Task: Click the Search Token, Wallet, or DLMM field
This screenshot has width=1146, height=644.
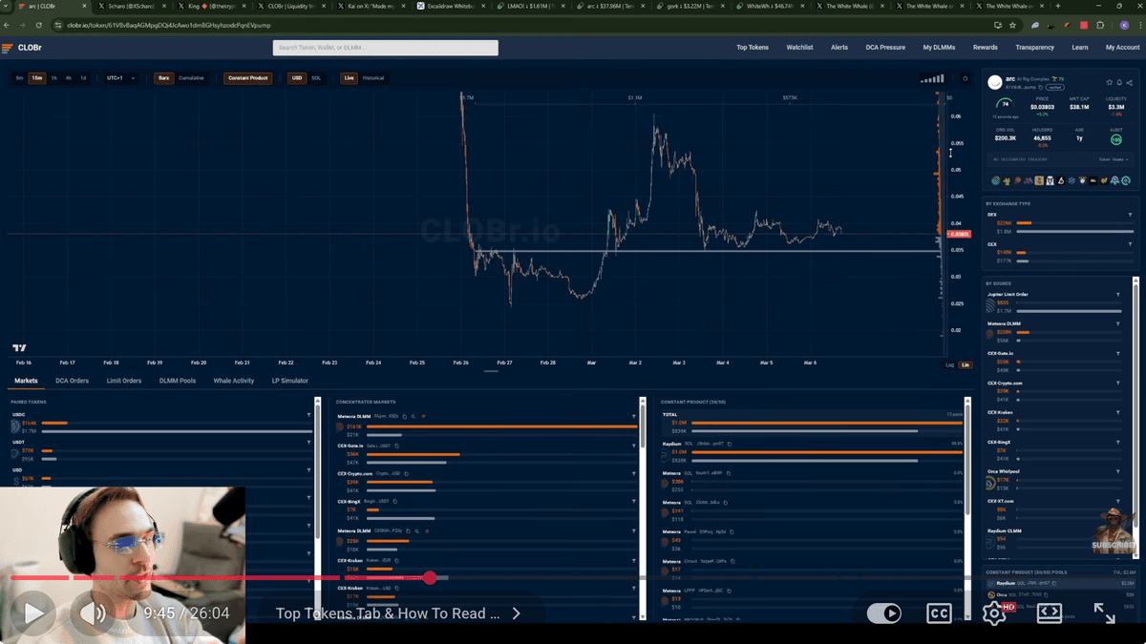Action: (x=385, y=47)
